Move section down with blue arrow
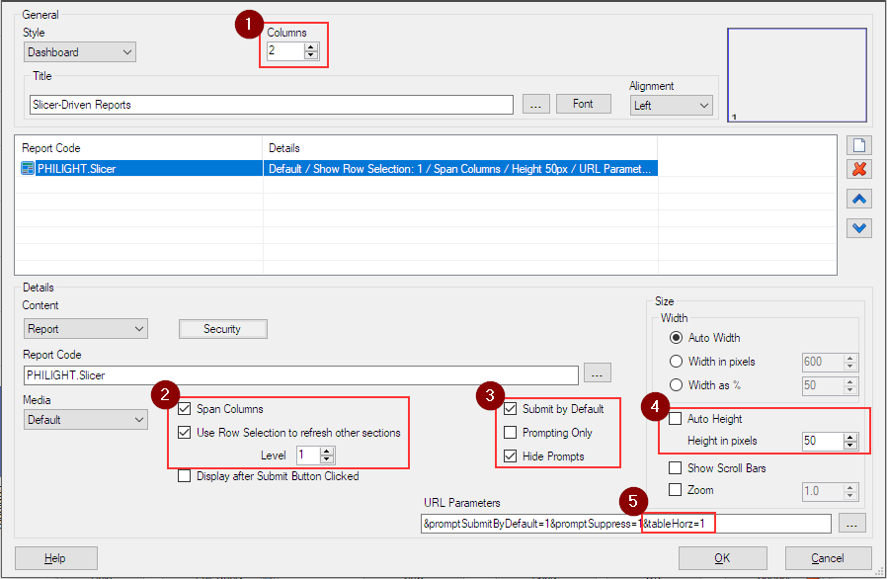The width and height of the screenshot is (887, 579). tap(858, 228)
